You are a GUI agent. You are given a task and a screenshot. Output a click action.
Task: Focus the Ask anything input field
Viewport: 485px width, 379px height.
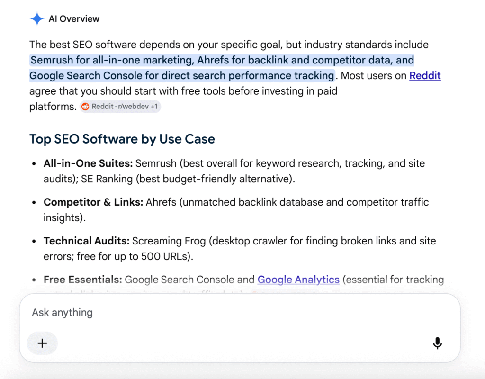coord(240,313)
